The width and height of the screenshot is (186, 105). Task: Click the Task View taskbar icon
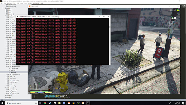[x=40, y=103]
